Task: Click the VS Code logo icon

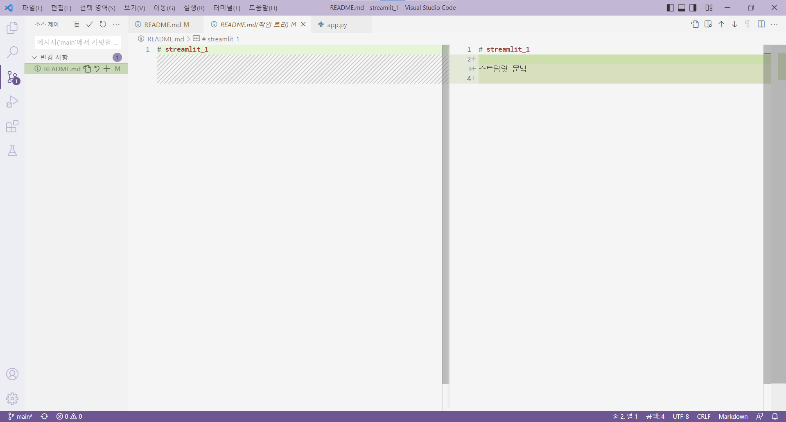Action: pyautogui.click(x=9, y=8)
